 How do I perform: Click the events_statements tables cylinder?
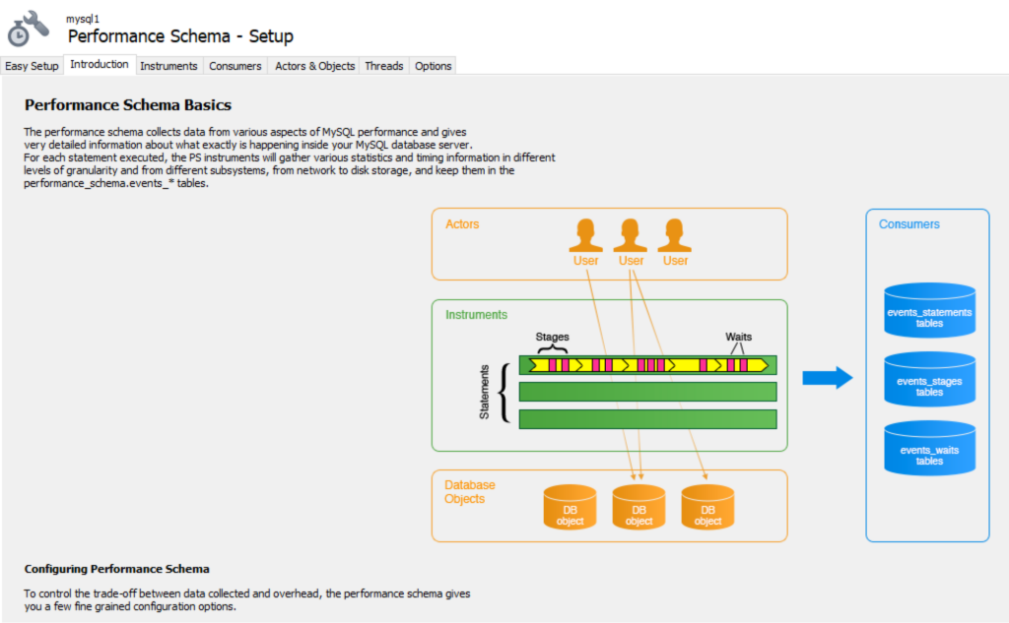929,311
